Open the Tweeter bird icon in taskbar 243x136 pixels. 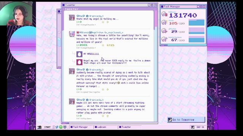[x=57, y=127]
